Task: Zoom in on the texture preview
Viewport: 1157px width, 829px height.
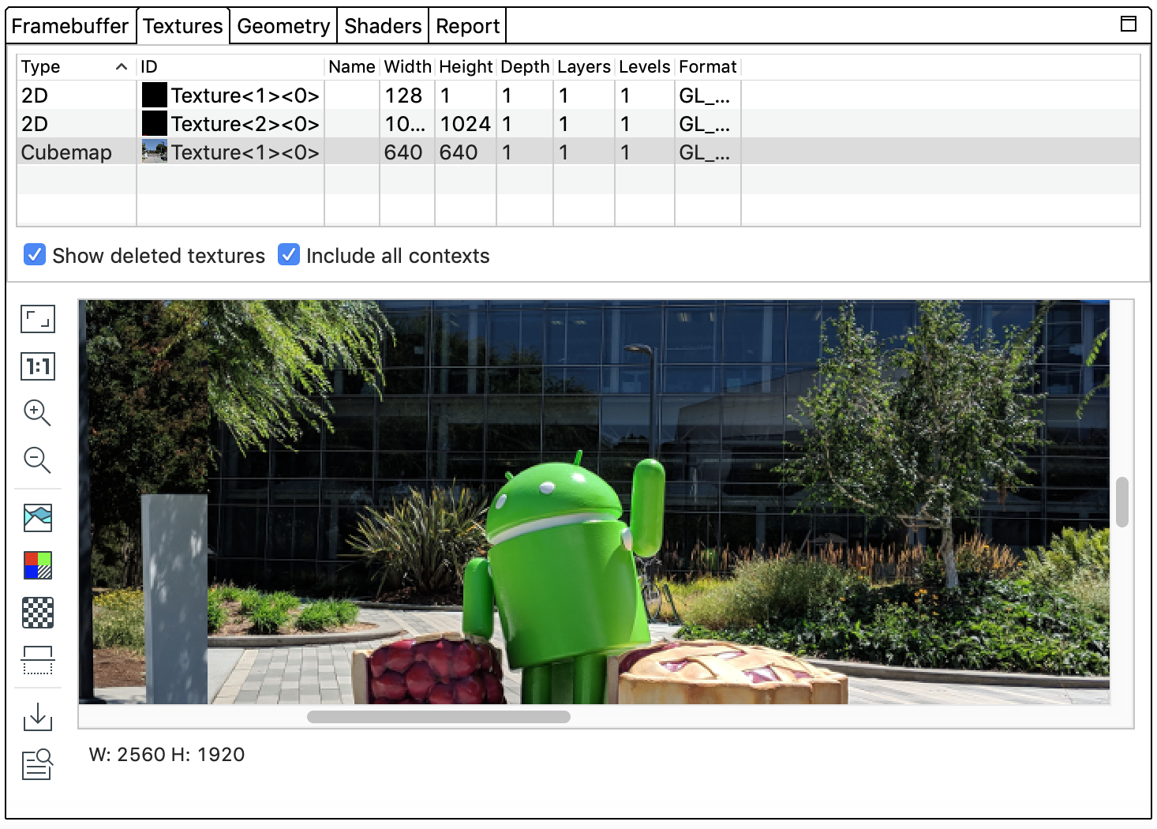Action: 37,413
